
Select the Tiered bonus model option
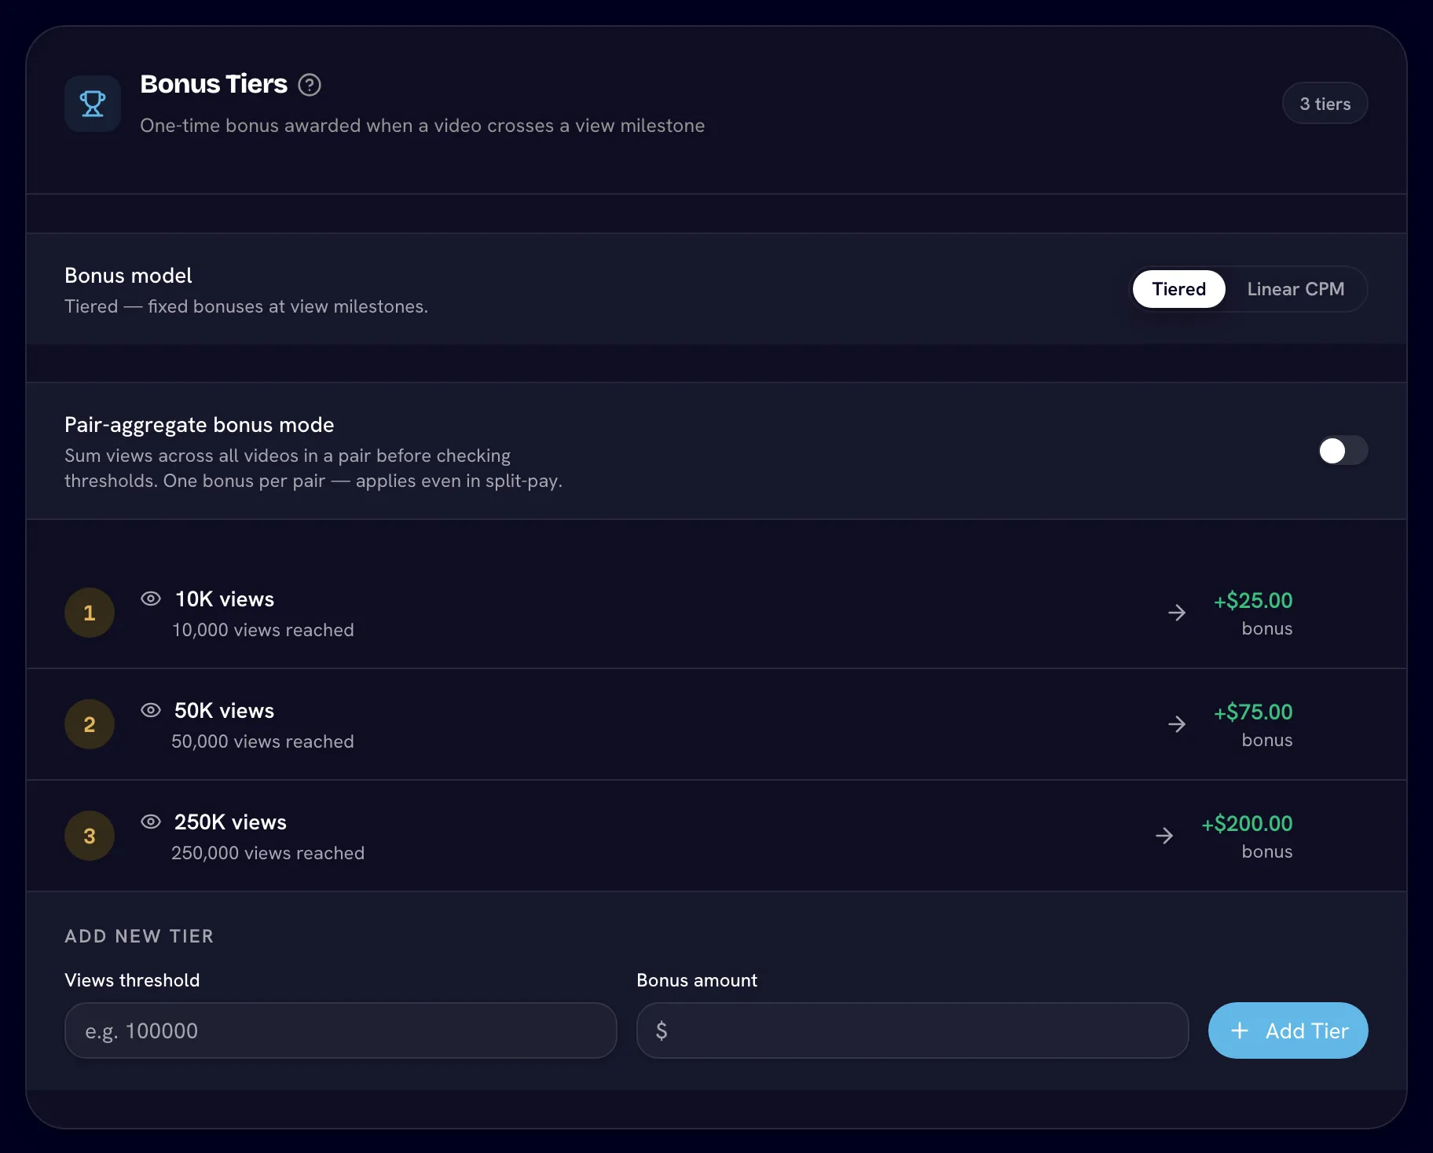coord(1178,289)
